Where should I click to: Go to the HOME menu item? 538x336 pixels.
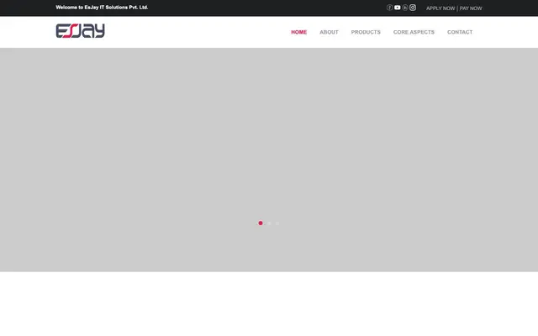(x=299, y=32)
